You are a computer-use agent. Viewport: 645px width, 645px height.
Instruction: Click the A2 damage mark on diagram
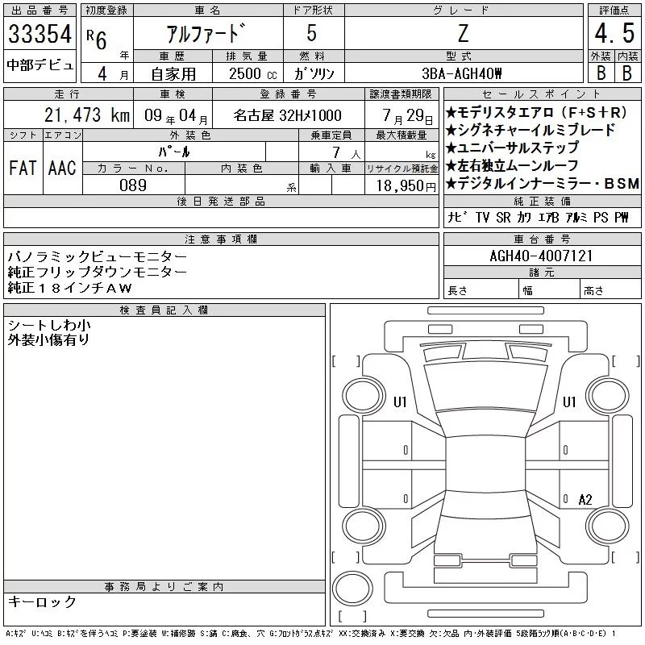click(x=585, y=500)
